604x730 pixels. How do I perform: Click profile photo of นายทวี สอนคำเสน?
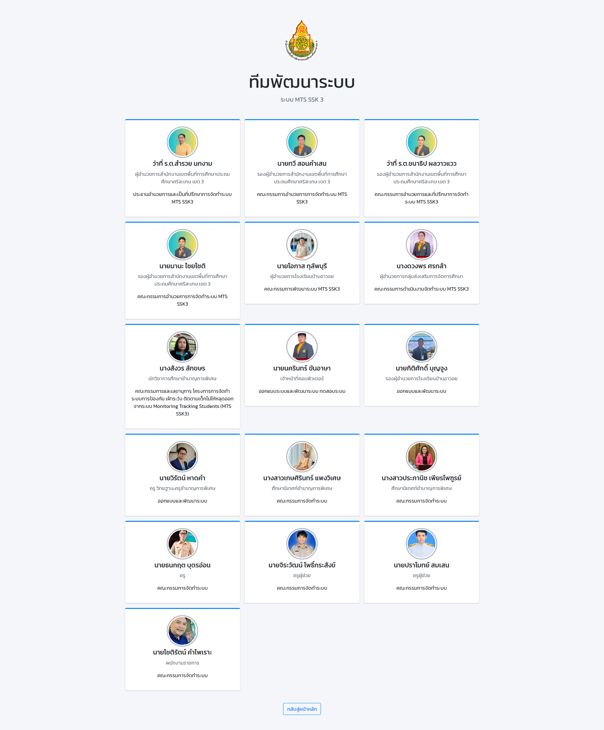(x=302, y=142)
